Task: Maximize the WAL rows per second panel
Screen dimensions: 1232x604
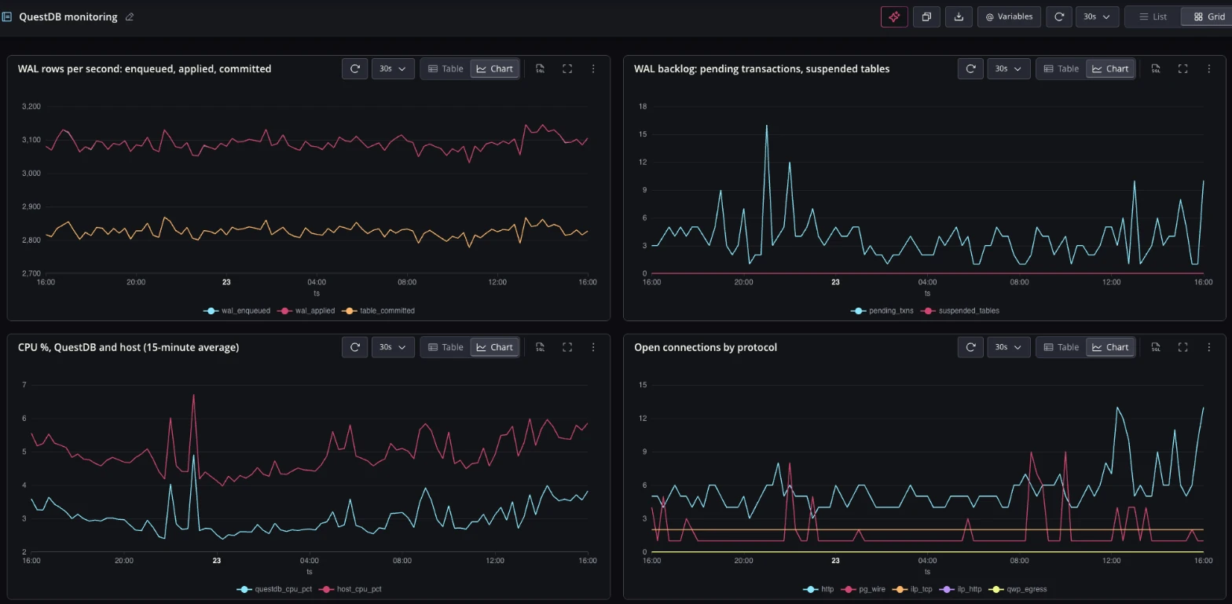Action: (567, 68)
